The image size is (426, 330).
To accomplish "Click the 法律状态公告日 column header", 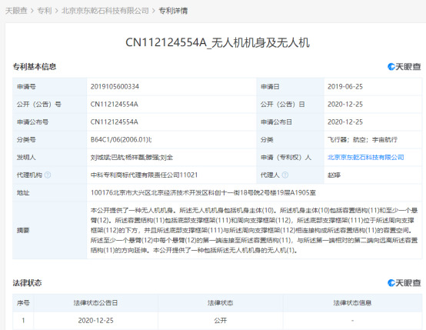I will coord(95,303).
